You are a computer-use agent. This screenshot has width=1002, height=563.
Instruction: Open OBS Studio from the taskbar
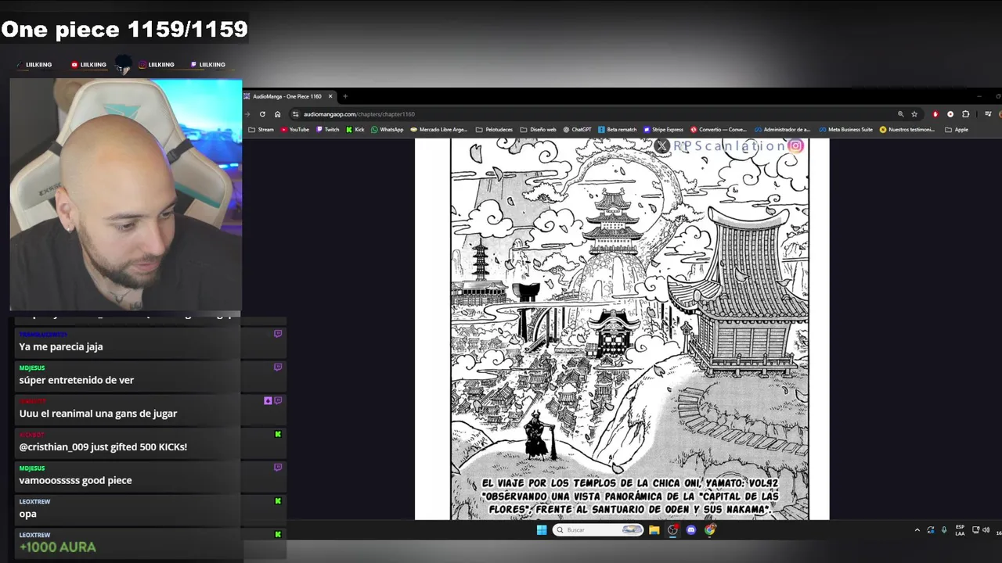coord(672,529)
